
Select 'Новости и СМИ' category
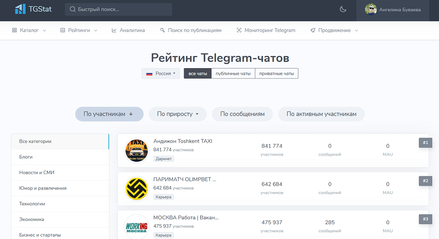click(x=37, y=173)
